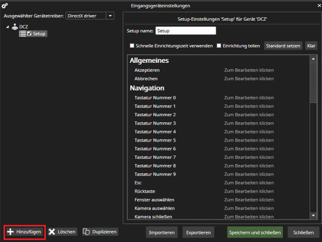Edit binding for Tastatur Nummer 4
The width and height of the screenshot is (322, 242).
[249, 132]
